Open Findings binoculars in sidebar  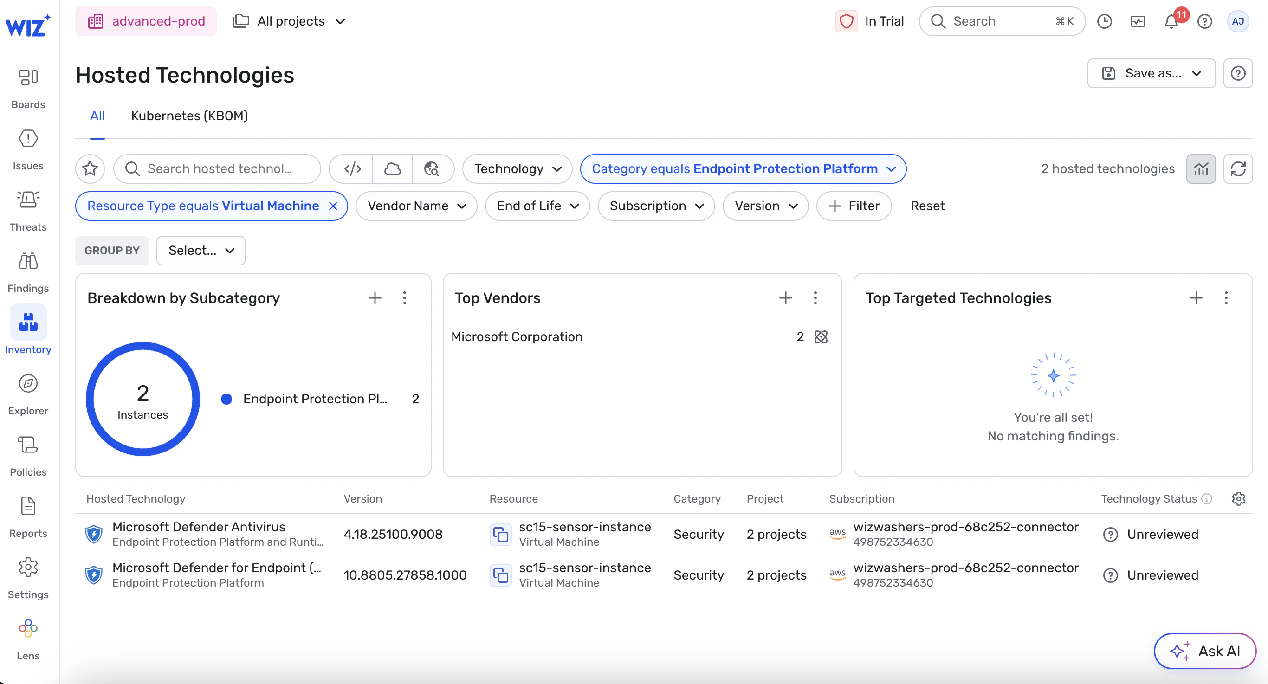(28, 271)
